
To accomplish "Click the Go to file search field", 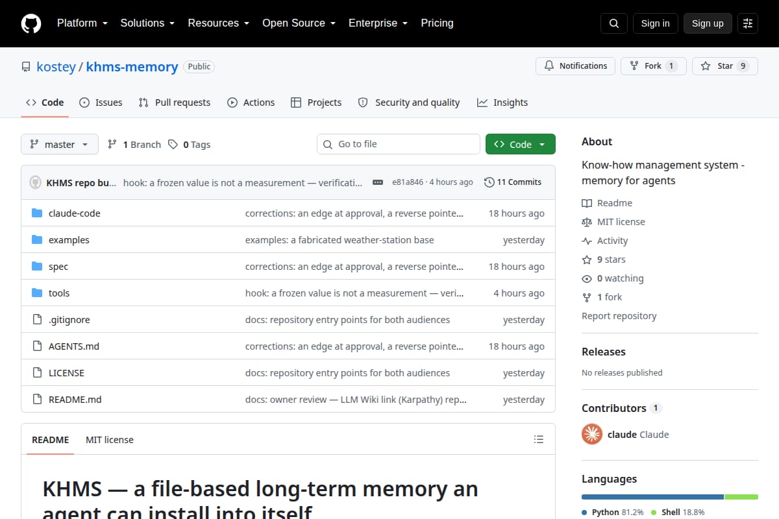I will [399, 144].
